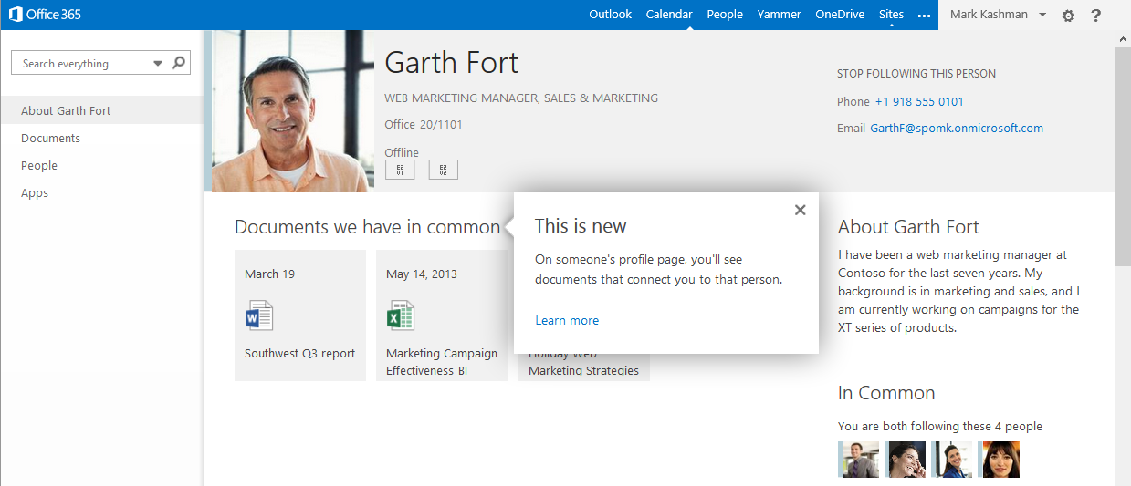Open Holiday Web Marketing Strategies document
The width and height of the screenshot is (1131, 486).
click(x=583, y=363)
